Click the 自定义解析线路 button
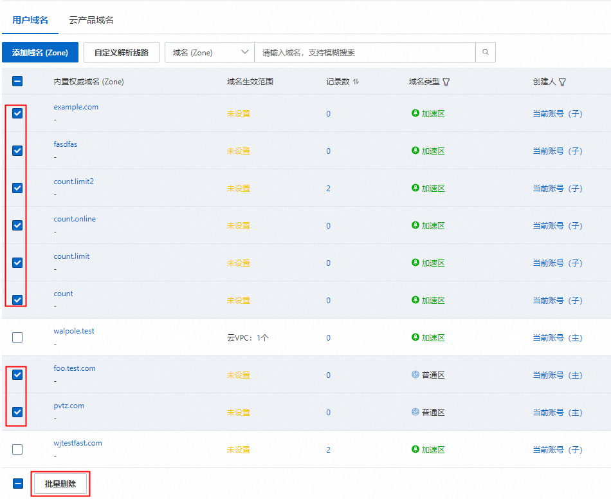Screen dimensions: 611x499 122,52
